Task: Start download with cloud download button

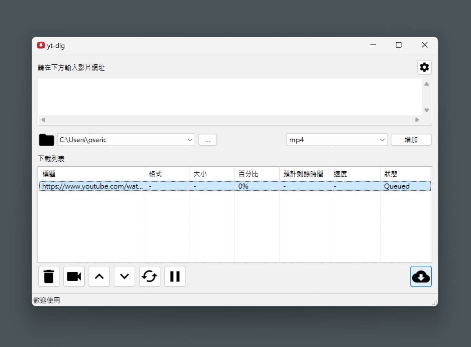Action: [421, 276]
